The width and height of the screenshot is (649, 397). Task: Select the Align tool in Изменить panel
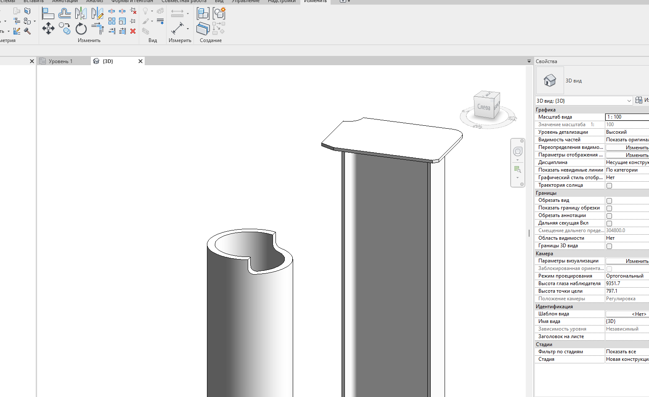pos(48,13)
